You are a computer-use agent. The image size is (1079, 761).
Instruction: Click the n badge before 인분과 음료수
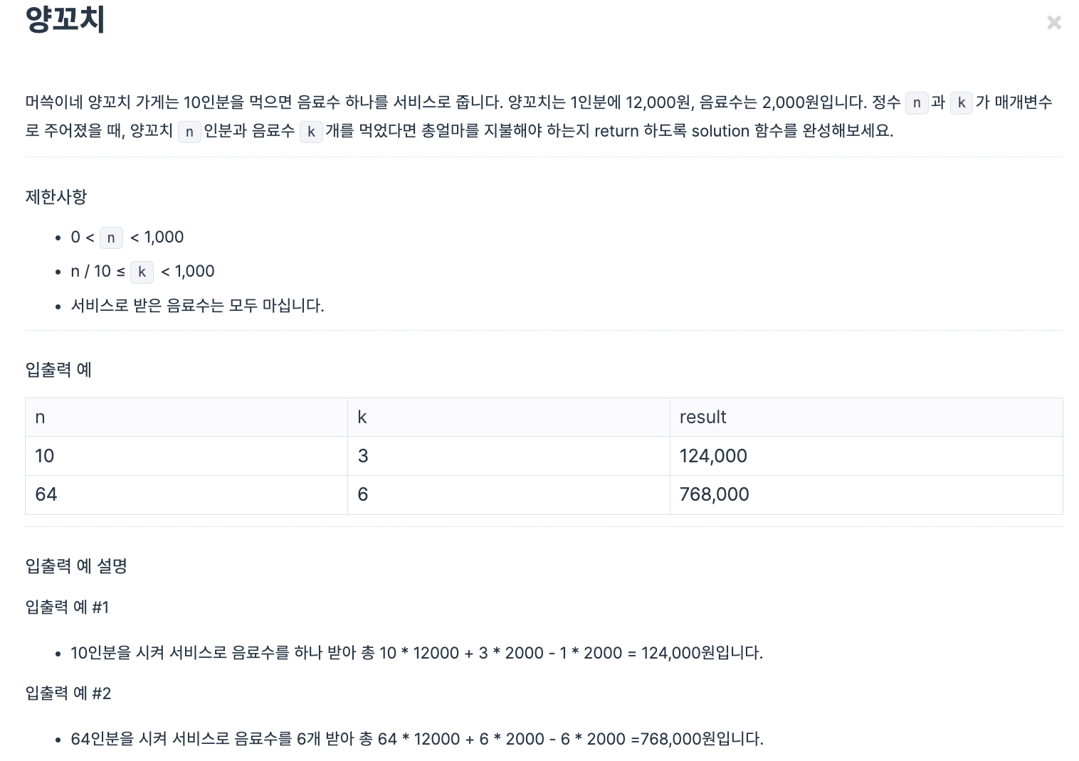(189, 132)
